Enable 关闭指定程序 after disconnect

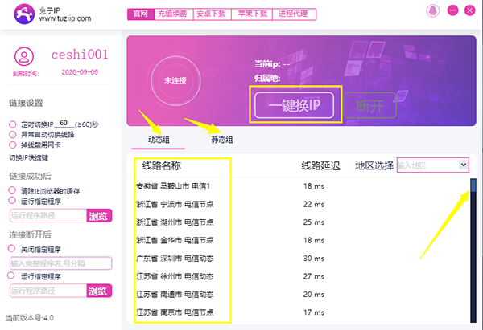(x=12, y=250)
